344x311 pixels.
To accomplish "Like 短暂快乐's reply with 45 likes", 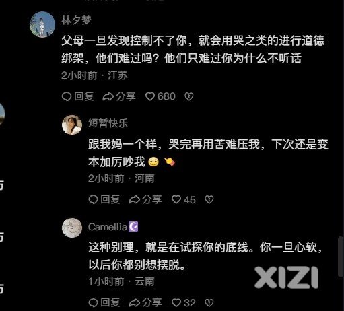I will pyautogui.click(x=184, y=199).
